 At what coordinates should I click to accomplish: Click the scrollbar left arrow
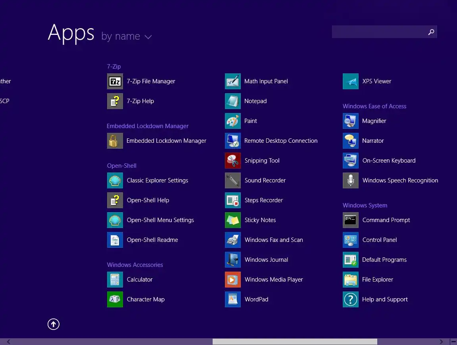pyautogui.click(x=8, y=341)
